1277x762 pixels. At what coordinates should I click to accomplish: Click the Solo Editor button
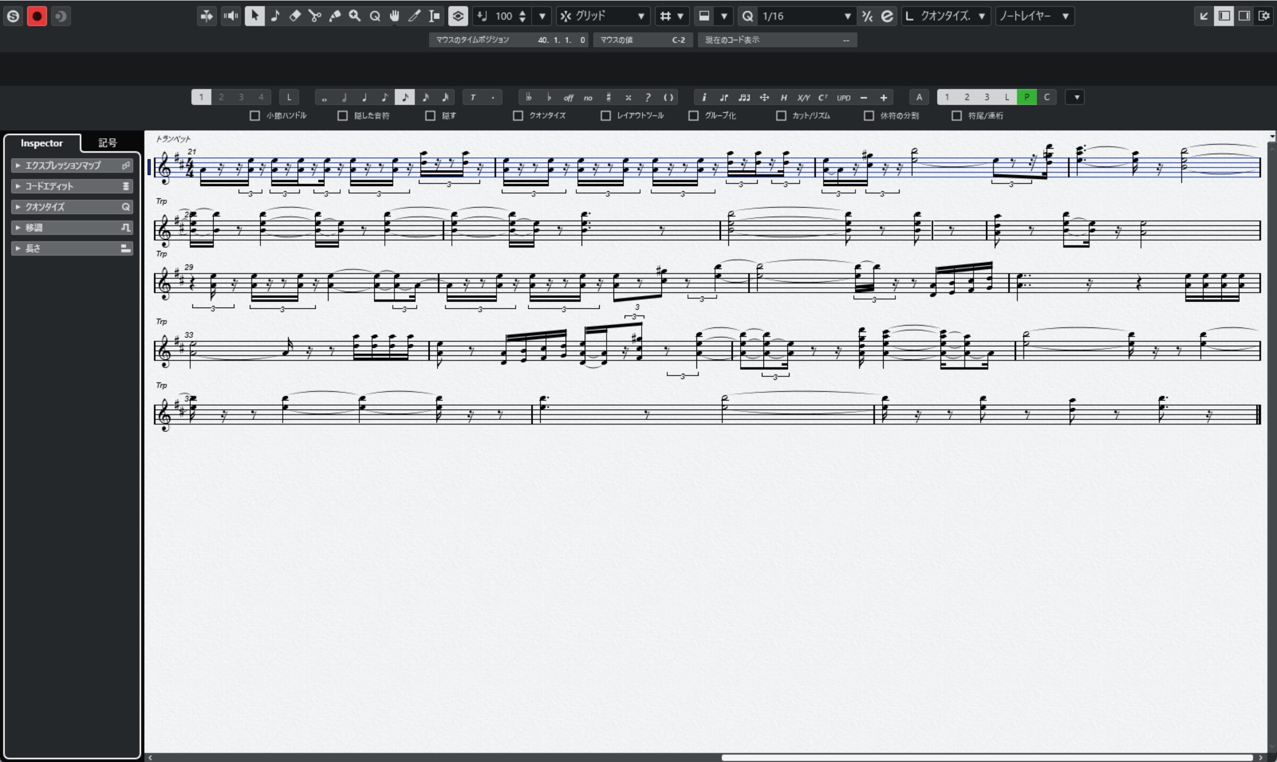13,16
